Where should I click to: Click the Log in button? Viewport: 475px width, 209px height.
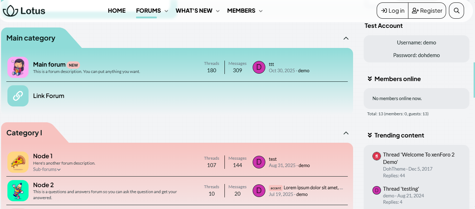click(393, 11)
